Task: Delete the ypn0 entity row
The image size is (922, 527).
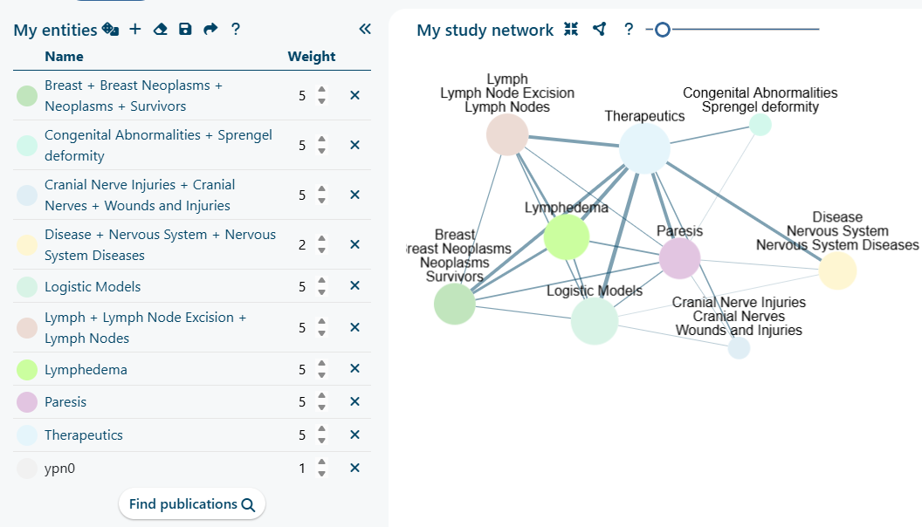Action: 354,468
